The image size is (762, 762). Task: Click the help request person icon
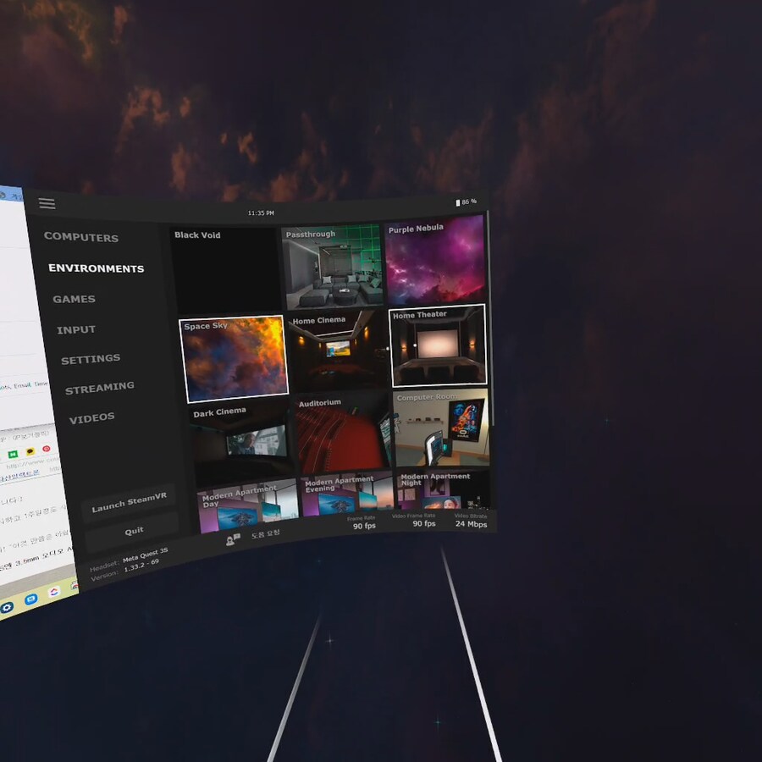(x=233, y=538)
